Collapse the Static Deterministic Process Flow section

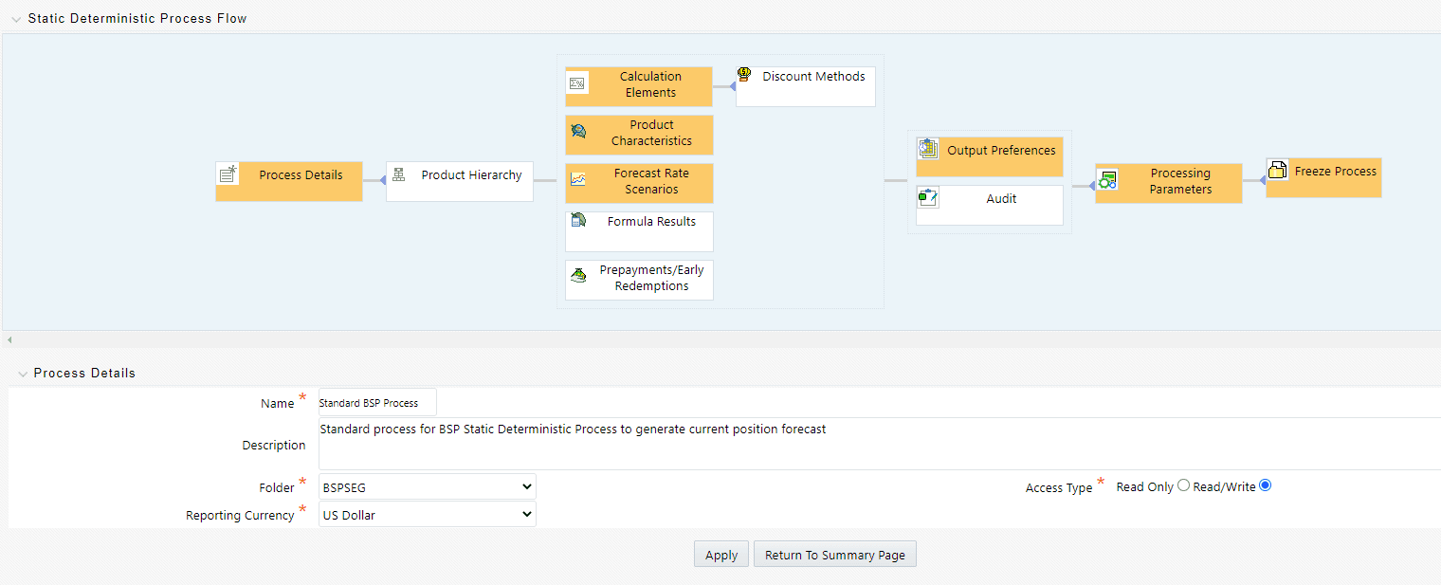15,19
